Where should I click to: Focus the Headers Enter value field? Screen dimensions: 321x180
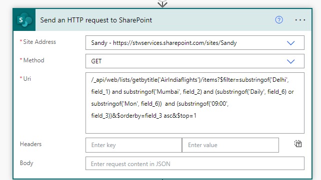(230, 145)
